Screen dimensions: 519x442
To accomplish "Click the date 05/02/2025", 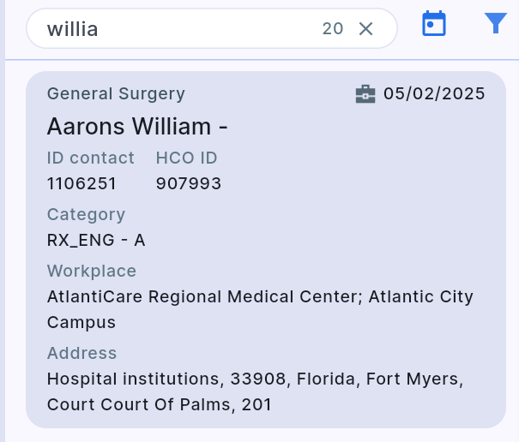I will pyautogui.click(x=434, y=94).
